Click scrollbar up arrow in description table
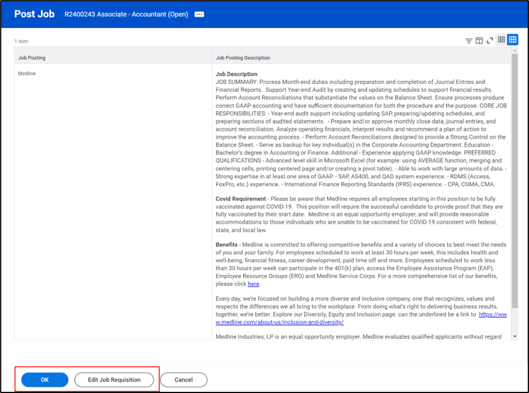 pos(515,51)
